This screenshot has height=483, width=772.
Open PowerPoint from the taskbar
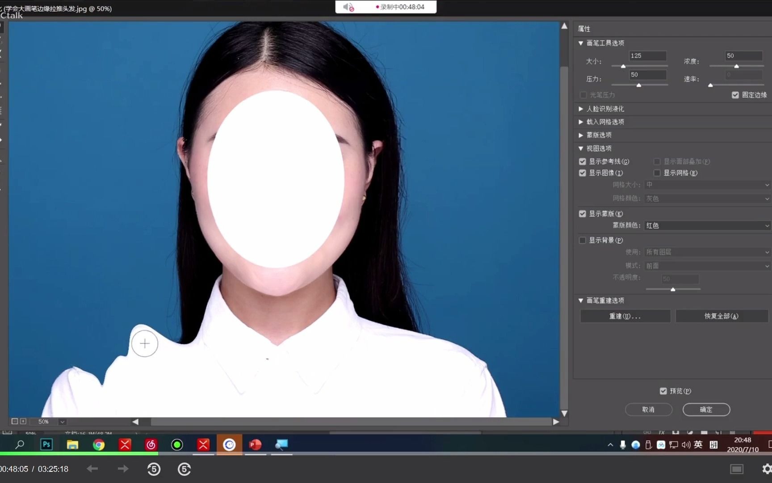click(x=255, y=445)
